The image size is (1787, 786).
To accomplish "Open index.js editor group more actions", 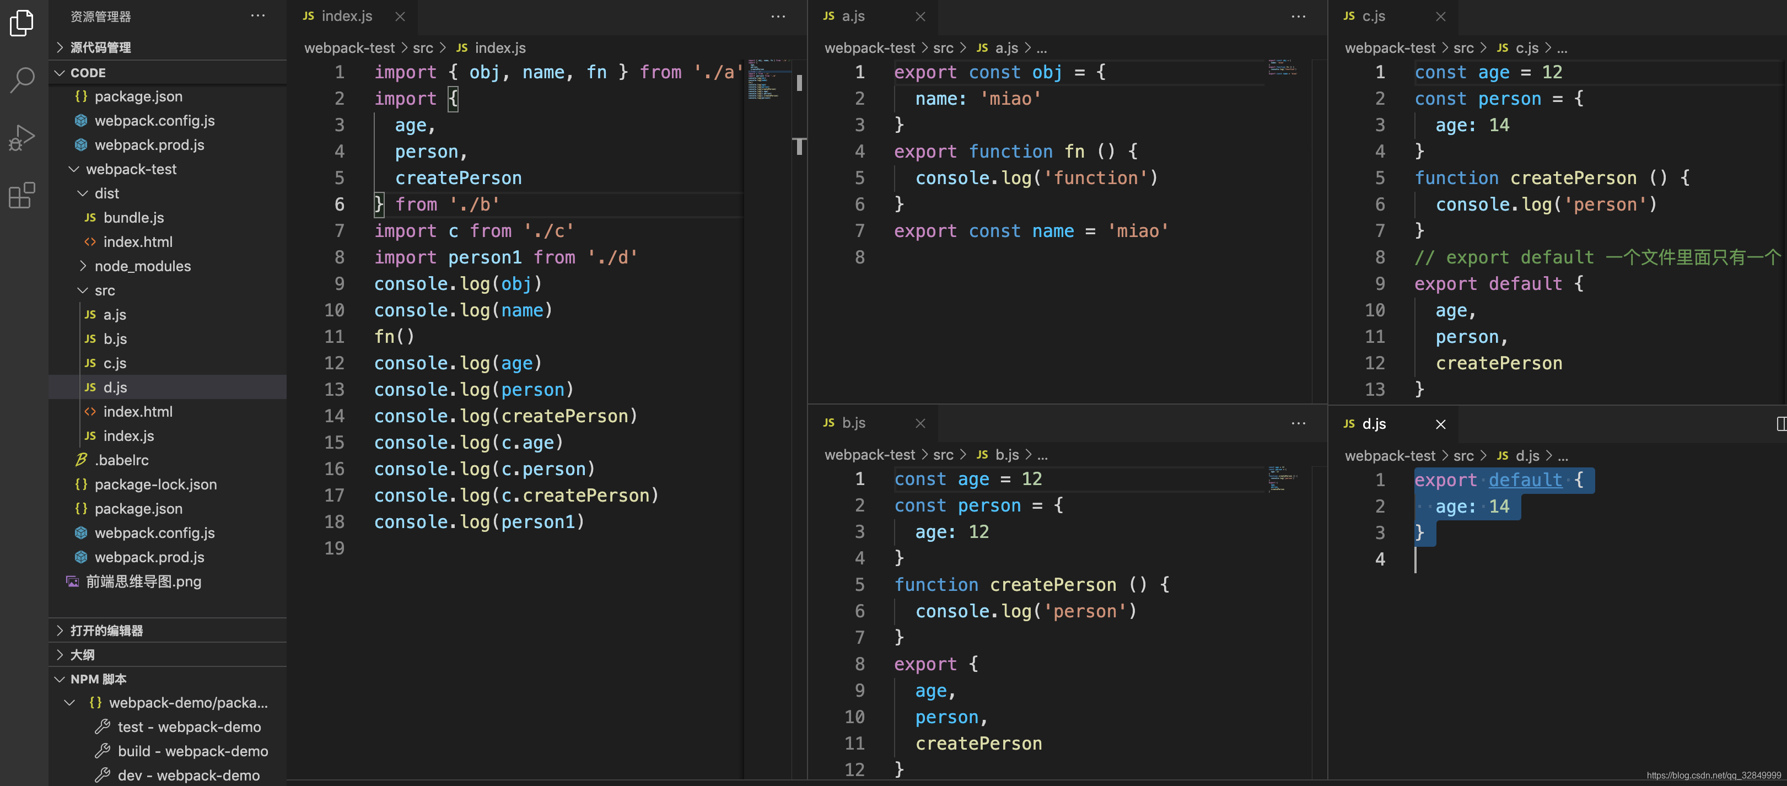I will pyautogui.click(x=778, y=16).
